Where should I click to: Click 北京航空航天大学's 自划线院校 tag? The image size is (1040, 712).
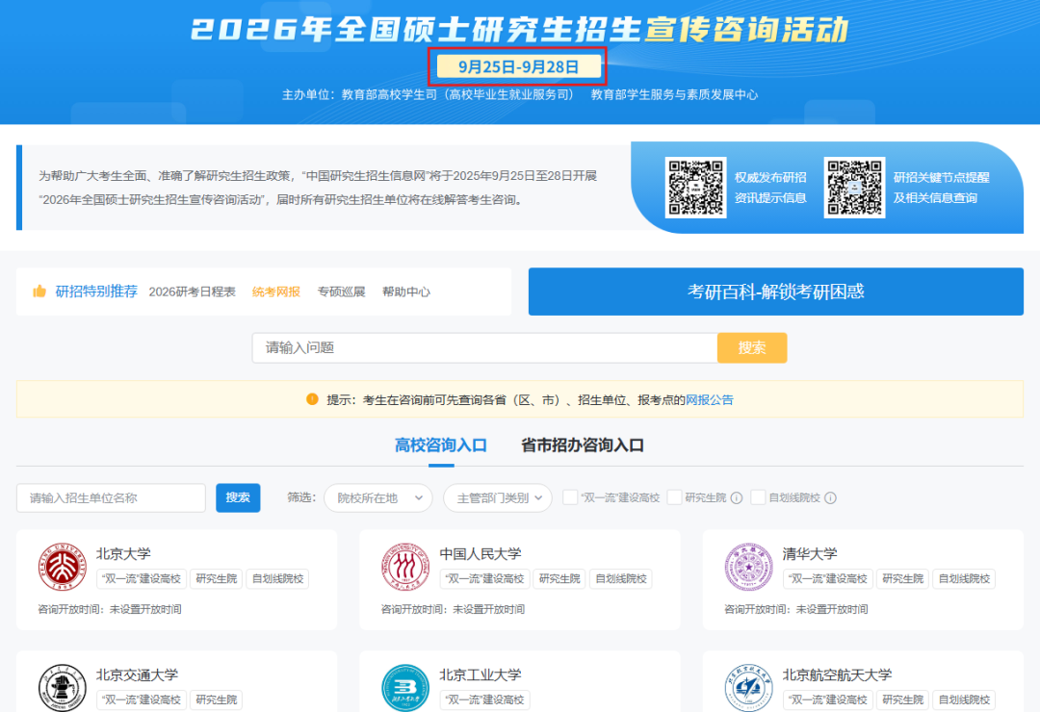coord(964,700)
